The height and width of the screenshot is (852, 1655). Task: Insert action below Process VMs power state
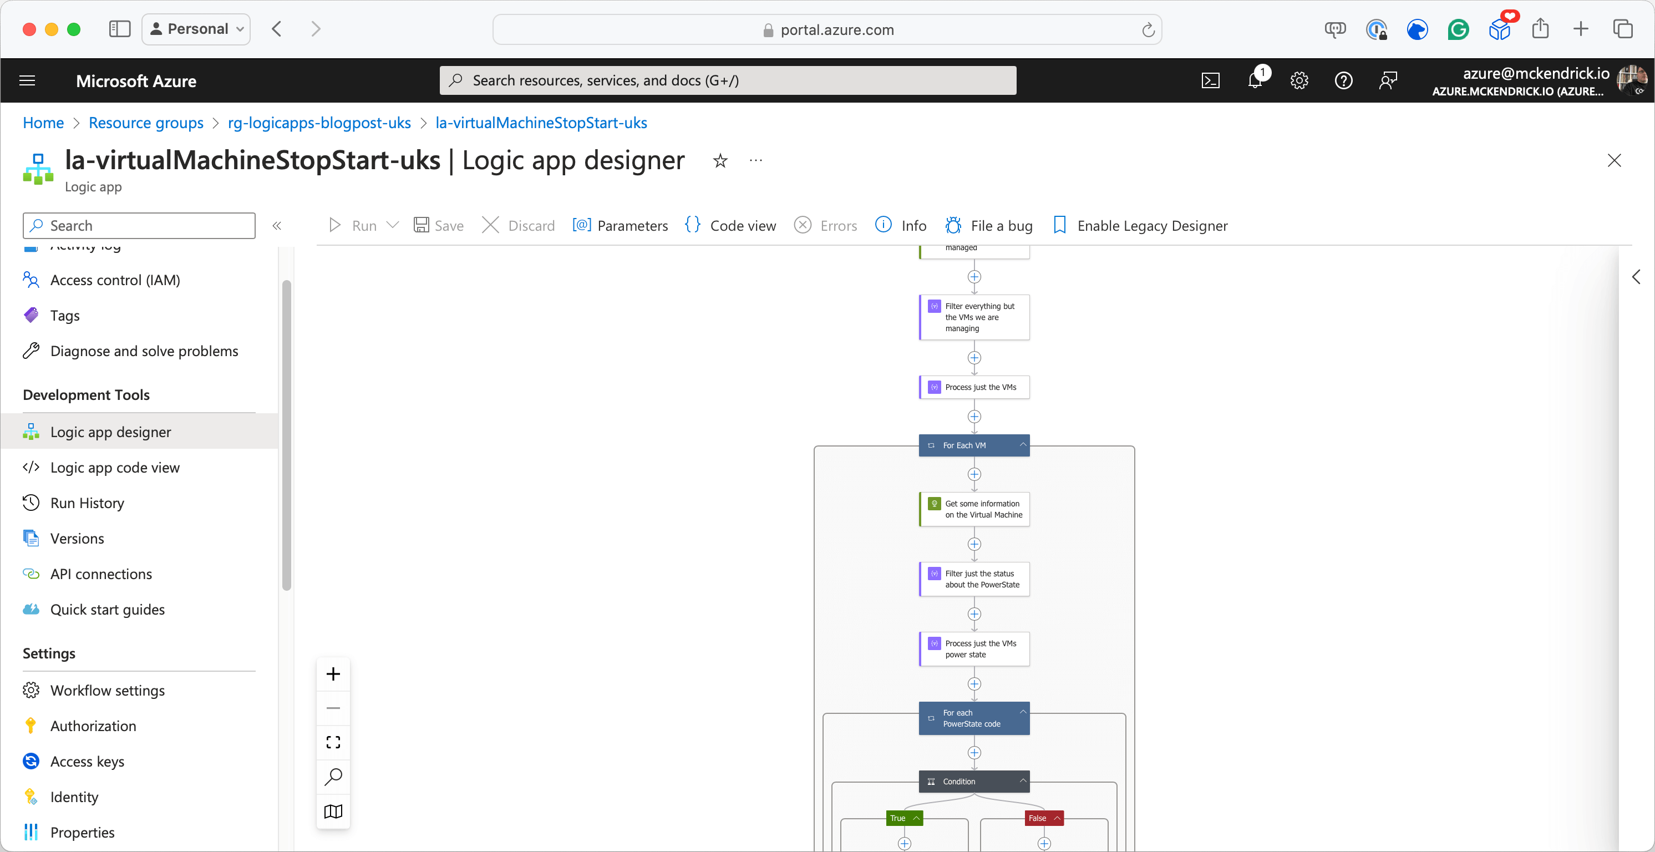click(x=974, y=684)
